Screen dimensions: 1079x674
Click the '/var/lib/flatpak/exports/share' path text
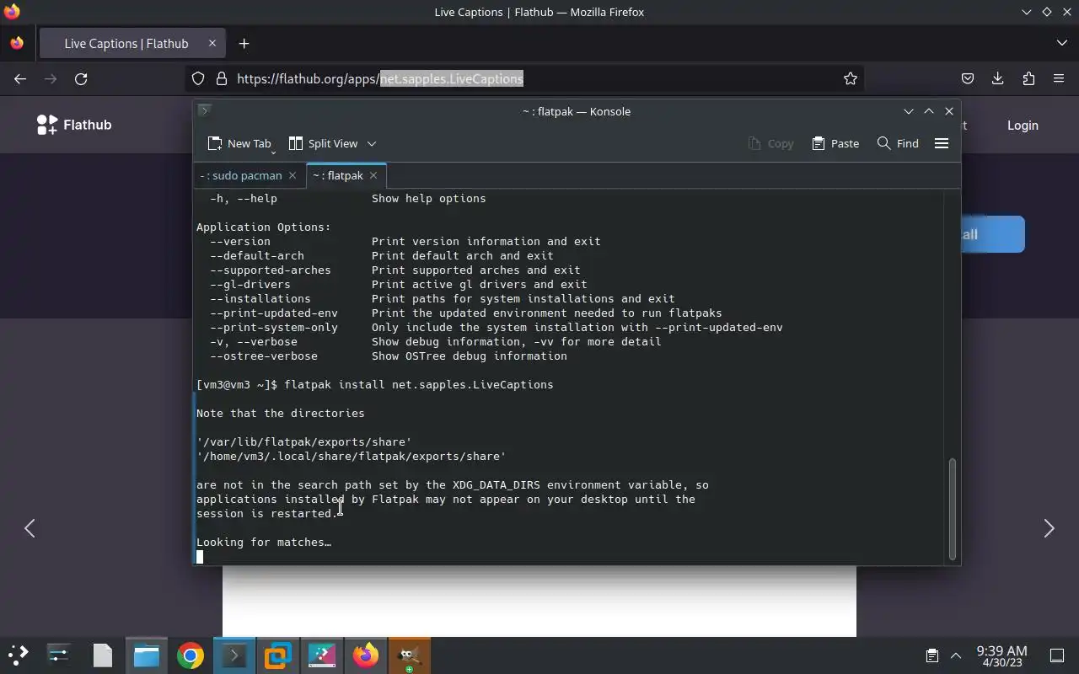click(304, 441)
